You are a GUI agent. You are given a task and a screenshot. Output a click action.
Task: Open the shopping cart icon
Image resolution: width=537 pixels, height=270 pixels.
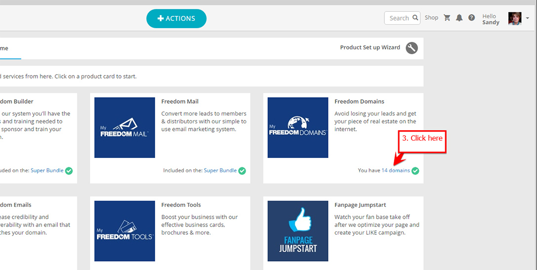pyautogui.click(x=447, y=18)
